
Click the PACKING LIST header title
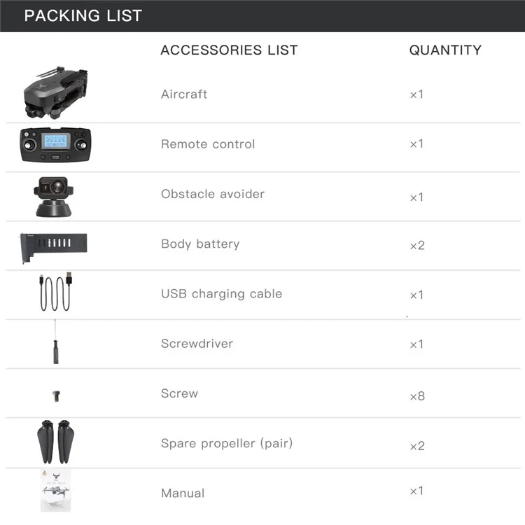pyautogui.click(x=83, y=15)
